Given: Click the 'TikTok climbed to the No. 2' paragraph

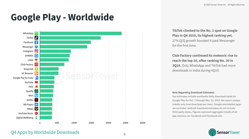Looking at the screenshot, I should [205, 38].
